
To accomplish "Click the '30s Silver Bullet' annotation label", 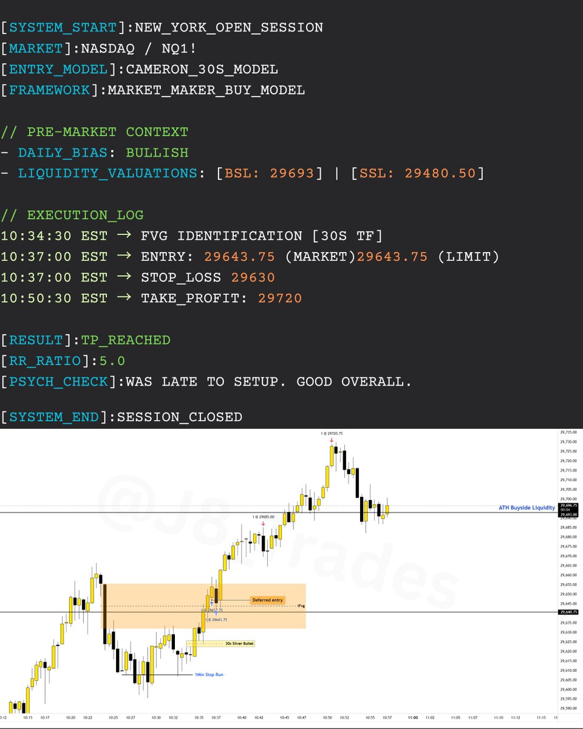I will 239,643.
